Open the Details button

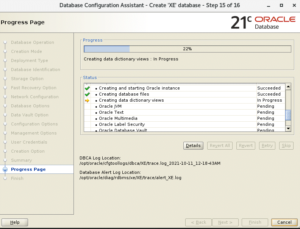[x=193, y=145]
